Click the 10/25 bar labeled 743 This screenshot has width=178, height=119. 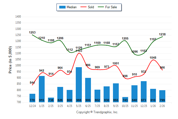pos(126,100)
